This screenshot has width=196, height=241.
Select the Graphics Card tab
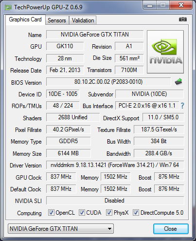25,19
